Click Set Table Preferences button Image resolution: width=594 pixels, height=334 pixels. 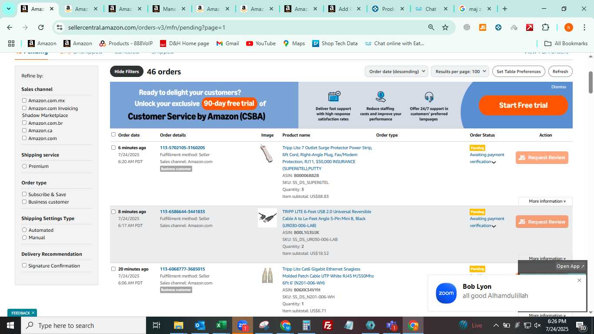click(x=518, y=71)
